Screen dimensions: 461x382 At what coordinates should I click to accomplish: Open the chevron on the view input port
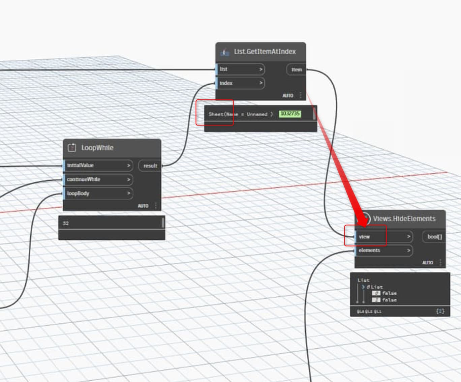point(409,237)
